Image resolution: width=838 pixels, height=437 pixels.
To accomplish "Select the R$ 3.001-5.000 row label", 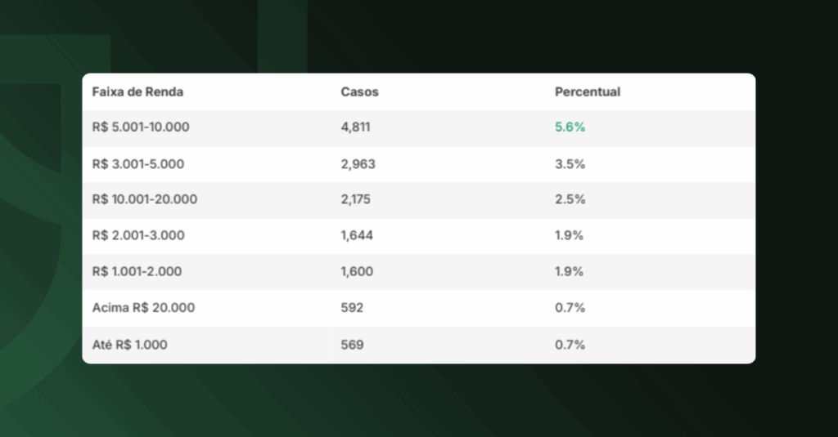I will click(x=137, y=164).
